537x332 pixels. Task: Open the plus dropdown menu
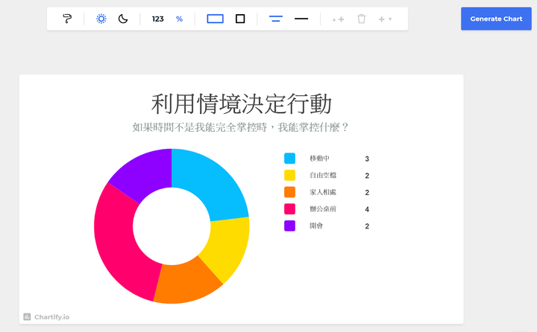tap(385, 19)
